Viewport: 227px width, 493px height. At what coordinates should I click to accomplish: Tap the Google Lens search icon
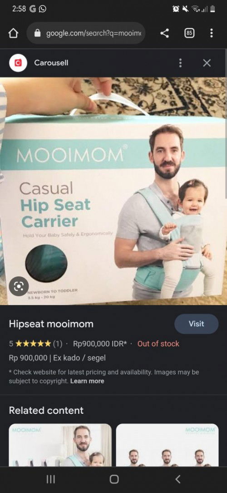(19, 286)
